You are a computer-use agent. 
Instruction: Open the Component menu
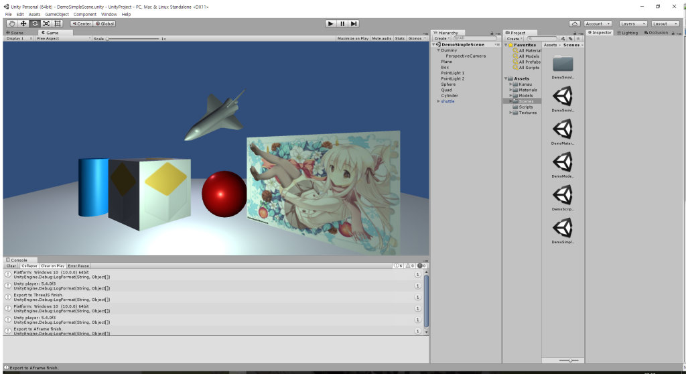(x=85, y=15)
